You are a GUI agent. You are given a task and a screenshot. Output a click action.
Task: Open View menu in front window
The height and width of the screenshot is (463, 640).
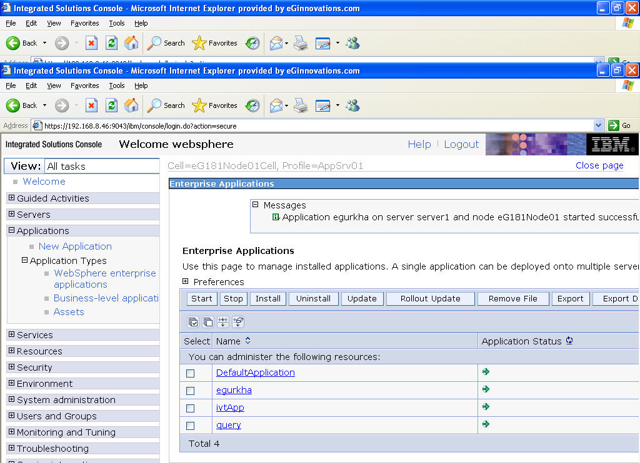54,85
